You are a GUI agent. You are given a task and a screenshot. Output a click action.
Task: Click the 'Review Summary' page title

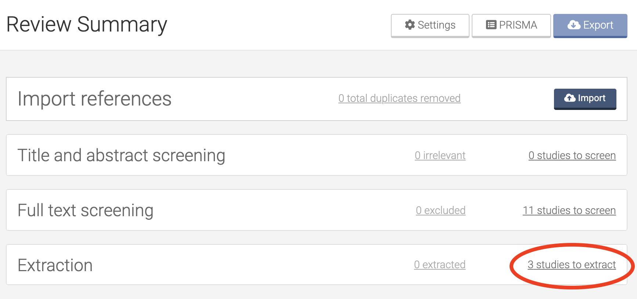pyautogui.click(x=87, y=25)
